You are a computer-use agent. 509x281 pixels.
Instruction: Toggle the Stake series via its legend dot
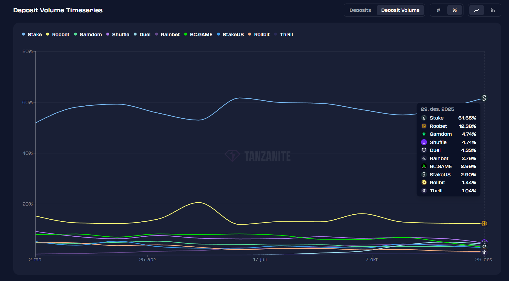23,34
